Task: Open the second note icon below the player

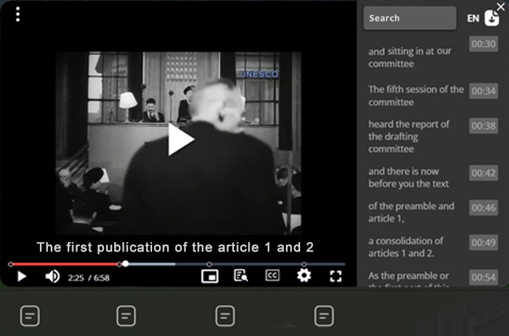Action: pos(126,316)
